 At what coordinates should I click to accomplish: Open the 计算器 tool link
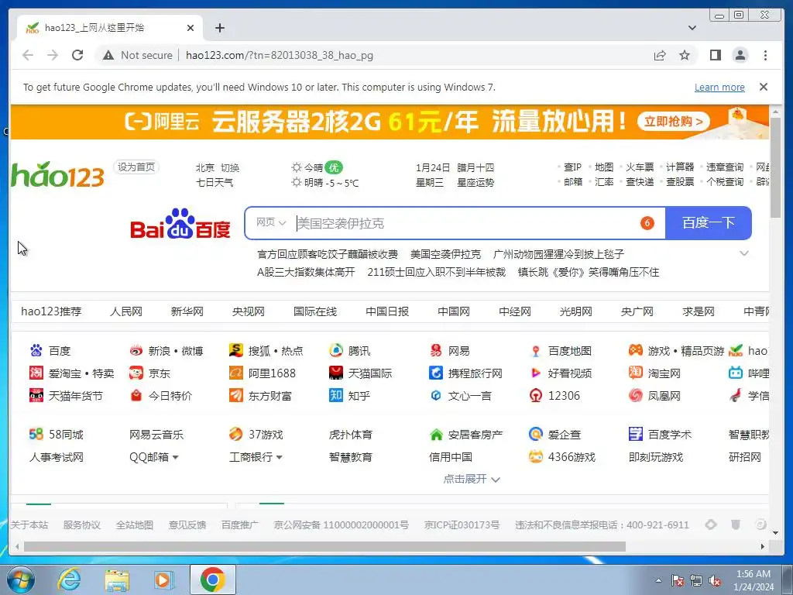pyautogui.click(x=680, y=167)
